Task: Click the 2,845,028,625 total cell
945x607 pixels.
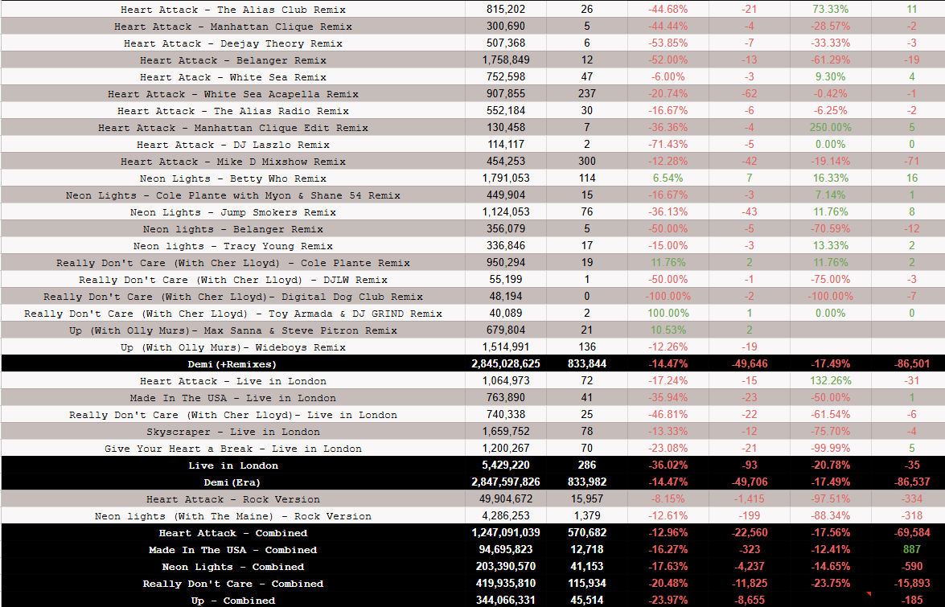Action: (x=506, y=363)
